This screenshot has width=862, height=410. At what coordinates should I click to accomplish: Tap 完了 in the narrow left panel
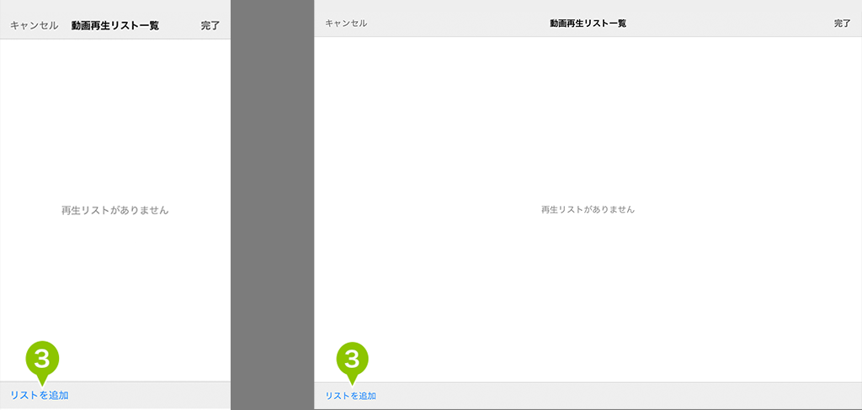click(x=210, y=25)
